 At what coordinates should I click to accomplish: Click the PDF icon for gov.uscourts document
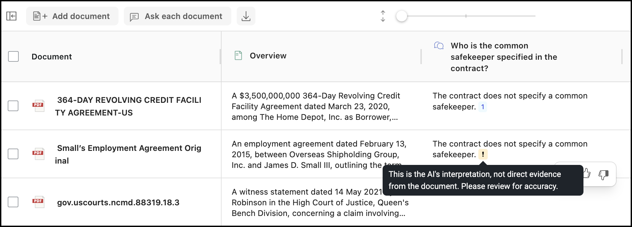(38, 202)
